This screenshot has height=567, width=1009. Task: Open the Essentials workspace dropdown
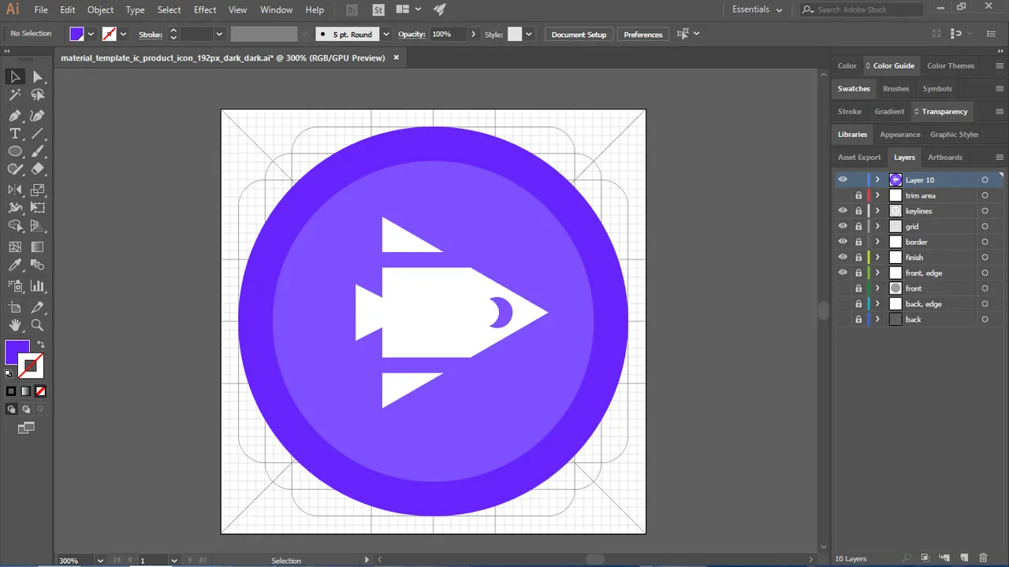757,9
